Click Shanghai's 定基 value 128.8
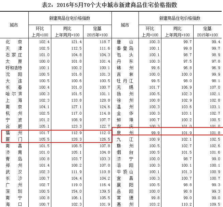The height and width of the screenshot is (207, 223). point(105,101)
